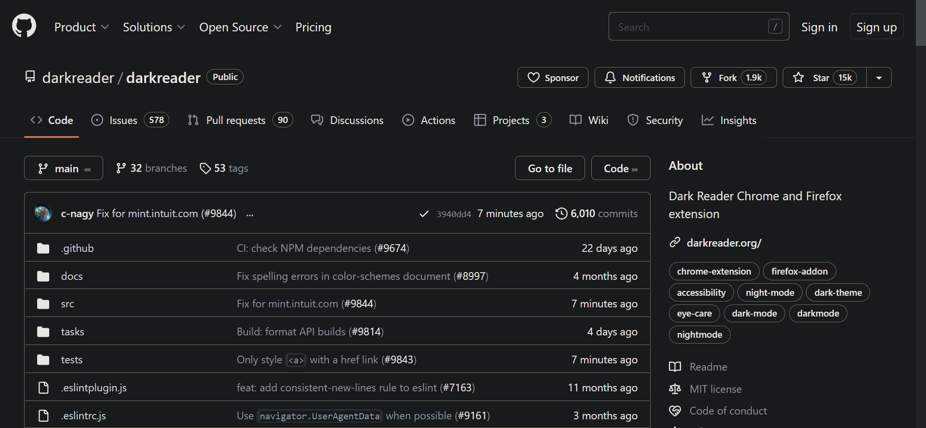Click the c-nagy author avatar

pyautogui.click(x=43, y=213)
